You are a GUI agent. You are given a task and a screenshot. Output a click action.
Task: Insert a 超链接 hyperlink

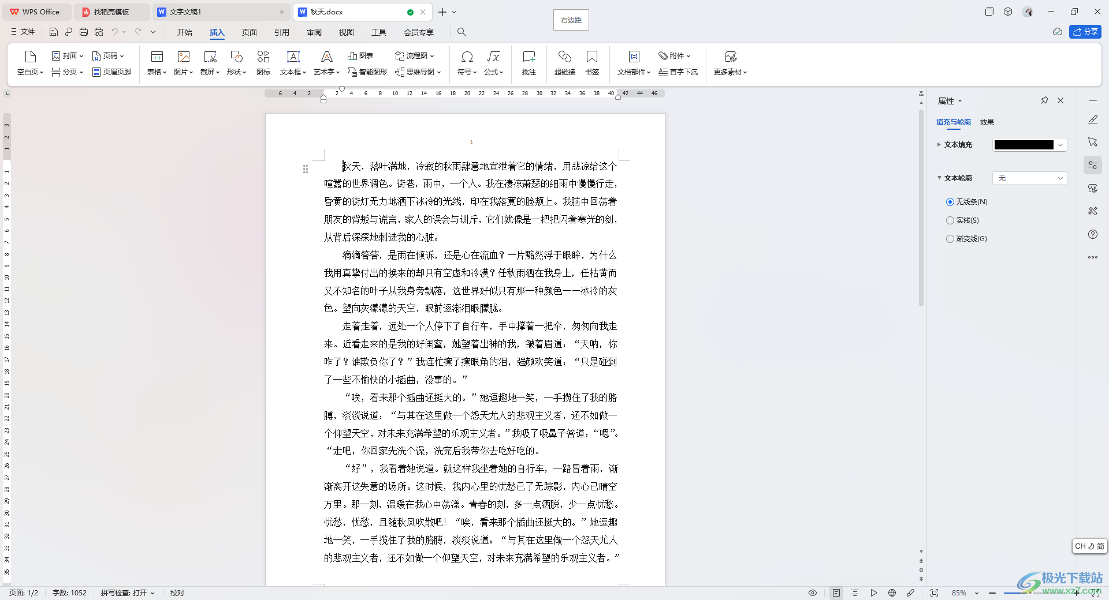point(565,63)
